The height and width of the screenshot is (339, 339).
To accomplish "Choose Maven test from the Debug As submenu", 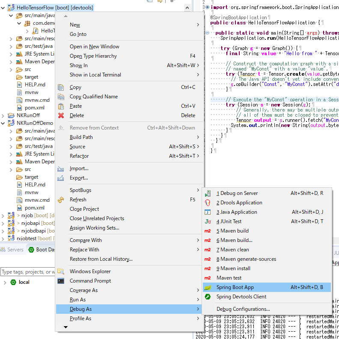I will [267, 278].
